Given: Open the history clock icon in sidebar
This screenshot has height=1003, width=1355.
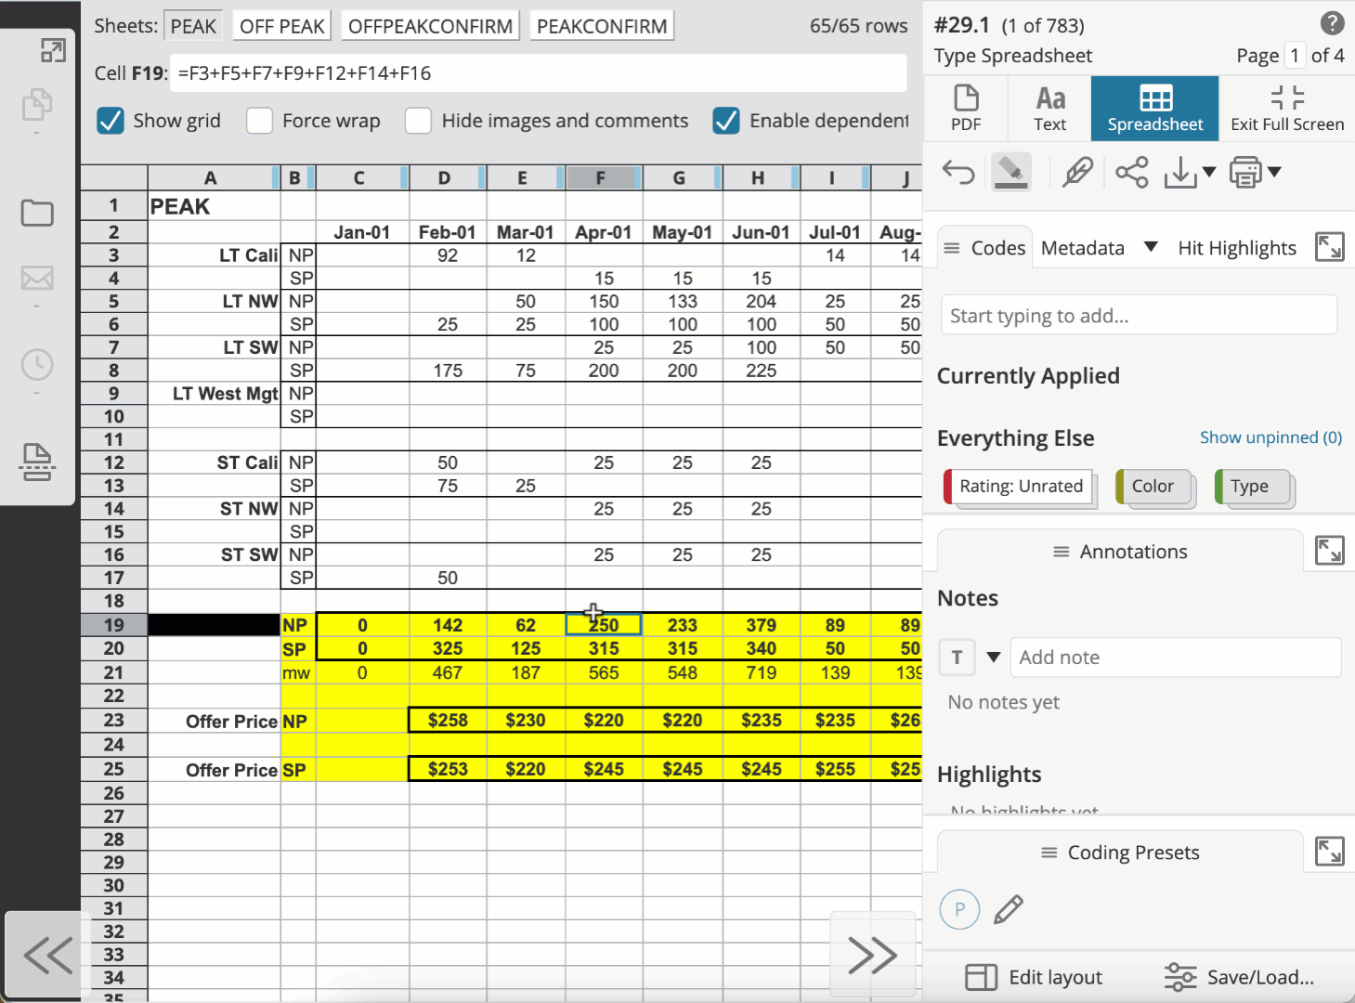Looking at the screenshot, I should pyautogui.click(x=37, y=364).
